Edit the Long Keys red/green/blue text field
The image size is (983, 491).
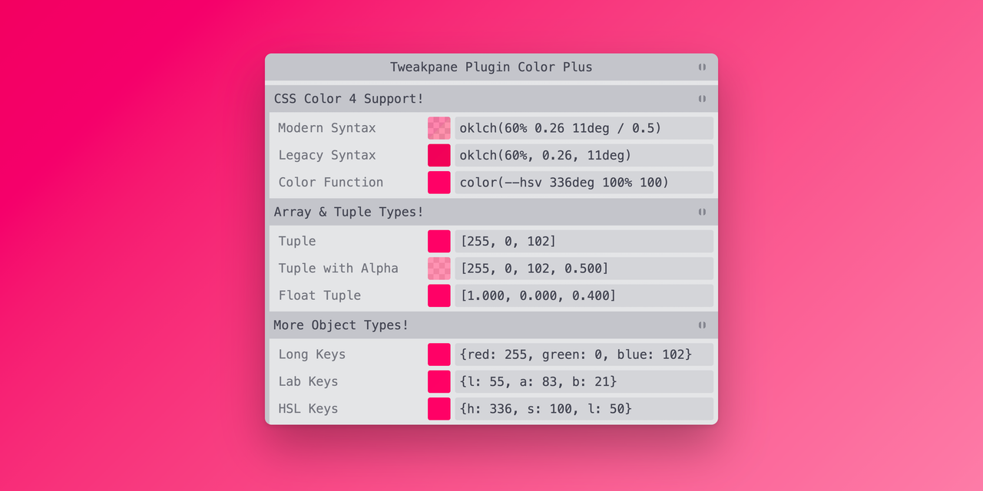(x=584, y=354)
